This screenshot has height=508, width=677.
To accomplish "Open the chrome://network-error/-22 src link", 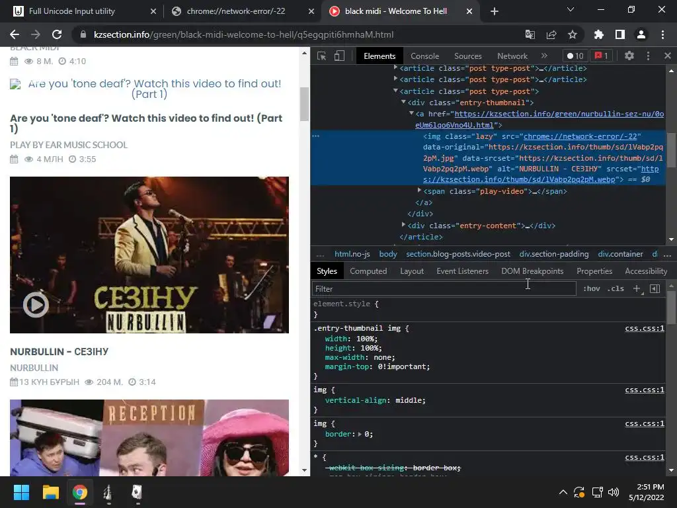I will point(580,136).
